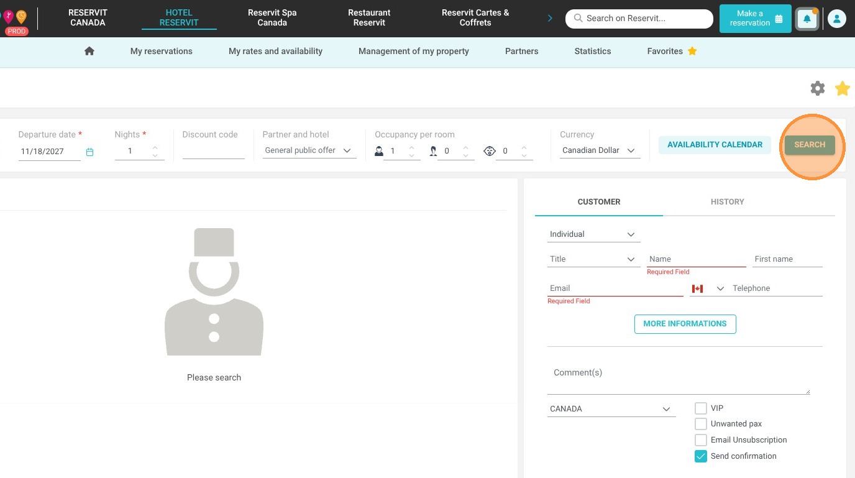Click the Departure date field
Screen dimensions: 855x478
coord(50,152)
